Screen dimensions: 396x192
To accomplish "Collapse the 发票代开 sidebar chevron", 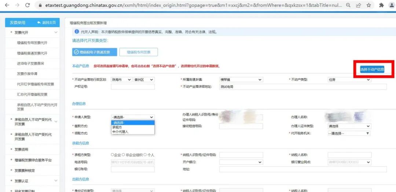I will pyautogui.click(x=56, y=32).
